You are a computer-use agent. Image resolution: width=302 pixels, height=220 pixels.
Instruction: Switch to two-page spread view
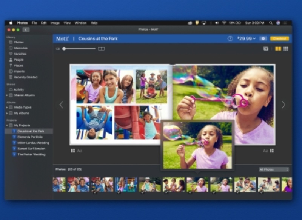tap(278, 49)
